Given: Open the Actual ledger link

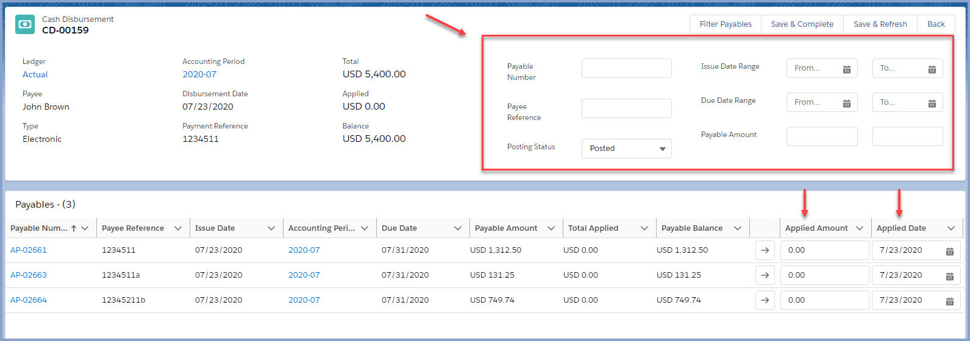Looking at the screenshot, I should click(35, 74).
